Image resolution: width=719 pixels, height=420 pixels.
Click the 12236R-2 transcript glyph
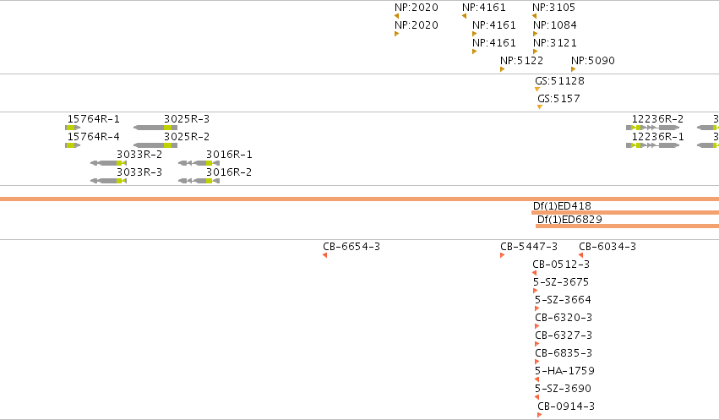click(x=653, y=128)
